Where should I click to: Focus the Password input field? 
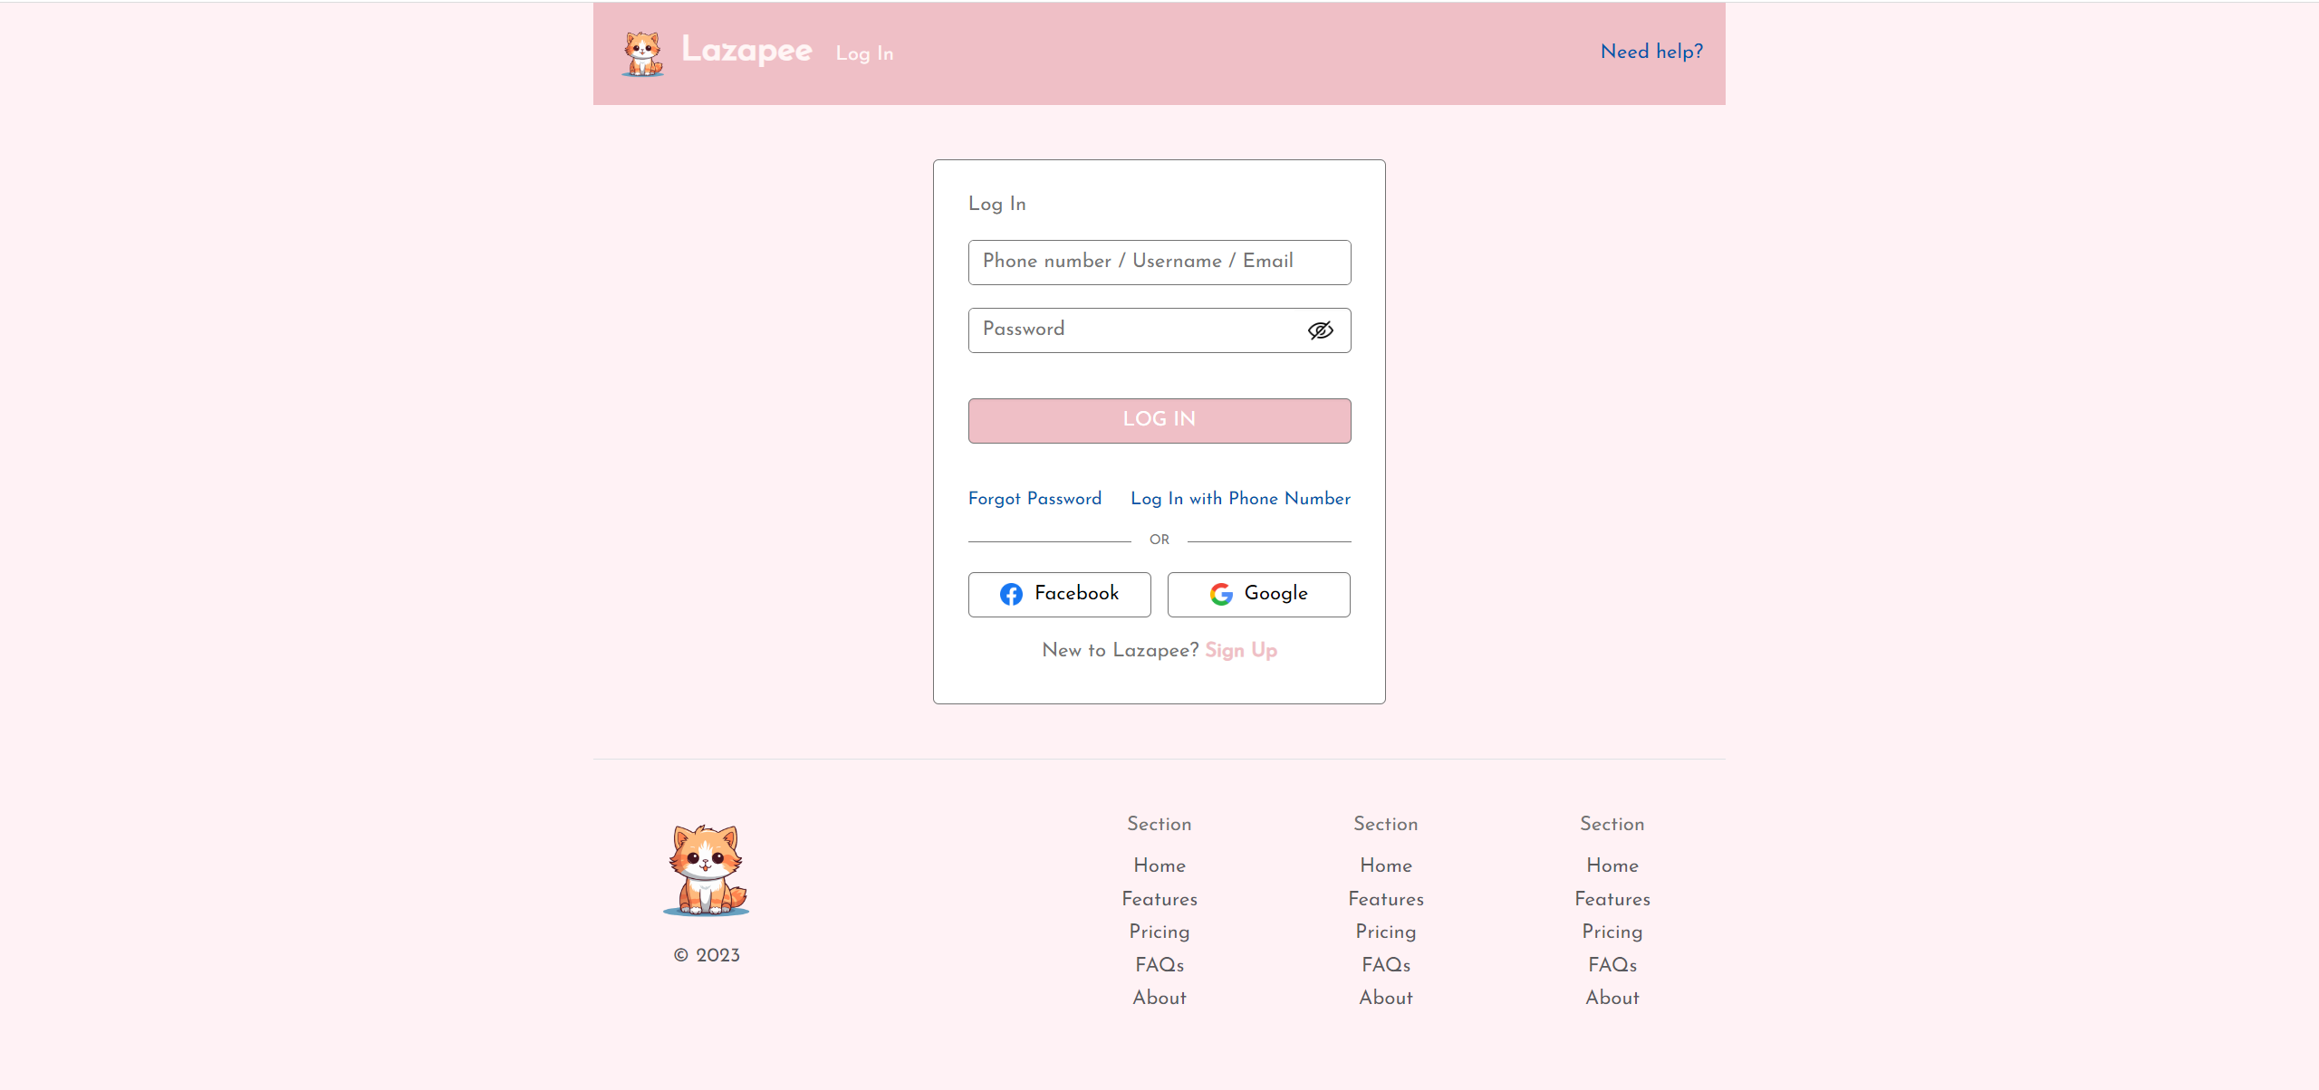click(x=1132, y=330)
